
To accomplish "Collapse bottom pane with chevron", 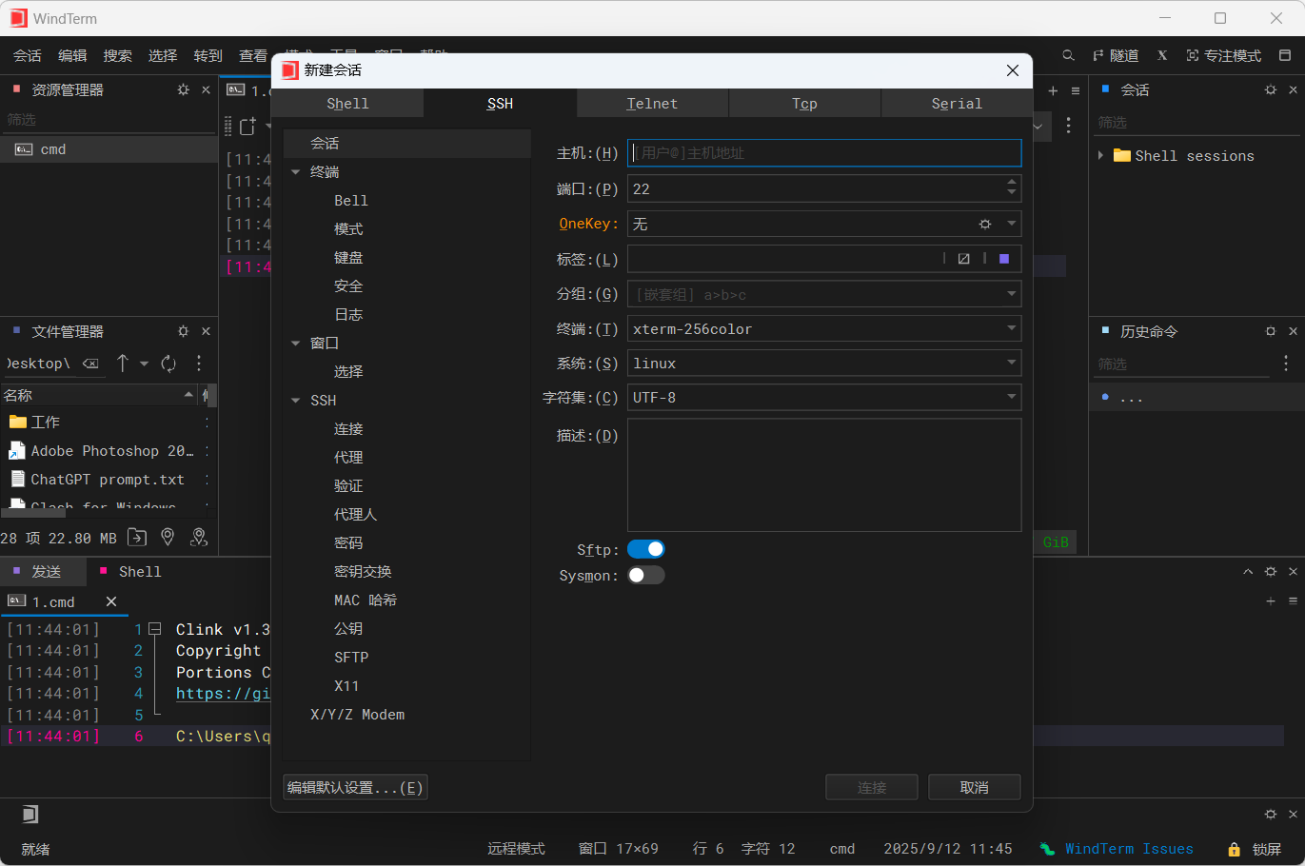I will pos(1248,572).
